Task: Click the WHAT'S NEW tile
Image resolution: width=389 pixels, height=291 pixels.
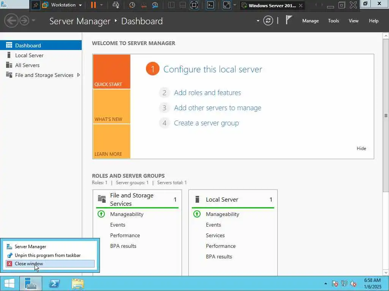Action: (111, 106)
